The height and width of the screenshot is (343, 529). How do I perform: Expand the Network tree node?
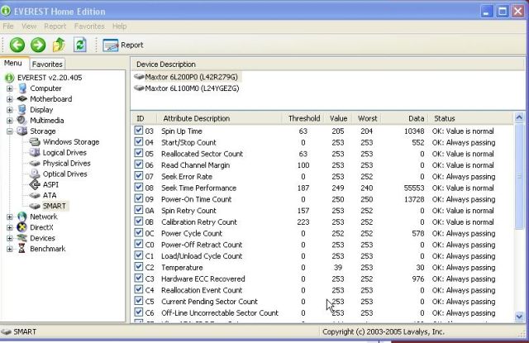[10, 217]
